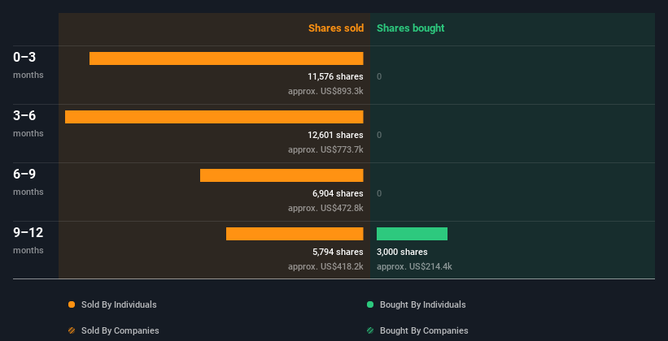Click the Shares bought column header
This screenshot has height=341, width=668.
(x=410, y=28)
